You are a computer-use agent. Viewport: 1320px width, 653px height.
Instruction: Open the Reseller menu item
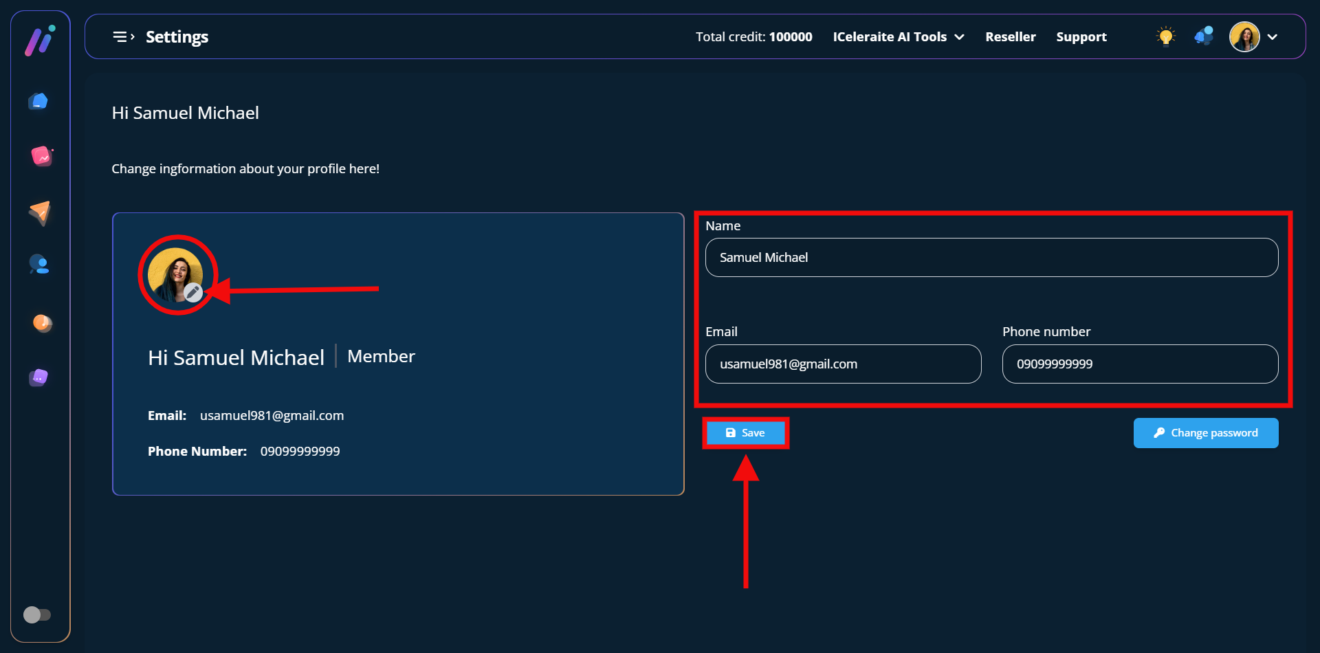click(1010, 37)
